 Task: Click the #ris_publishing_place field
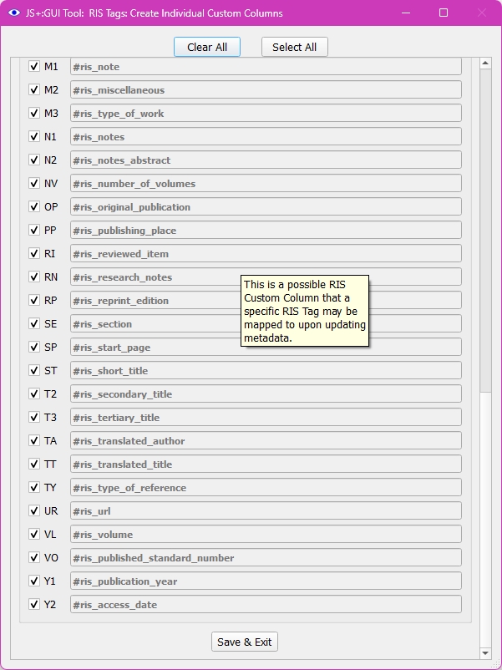[x=266, y=230]
